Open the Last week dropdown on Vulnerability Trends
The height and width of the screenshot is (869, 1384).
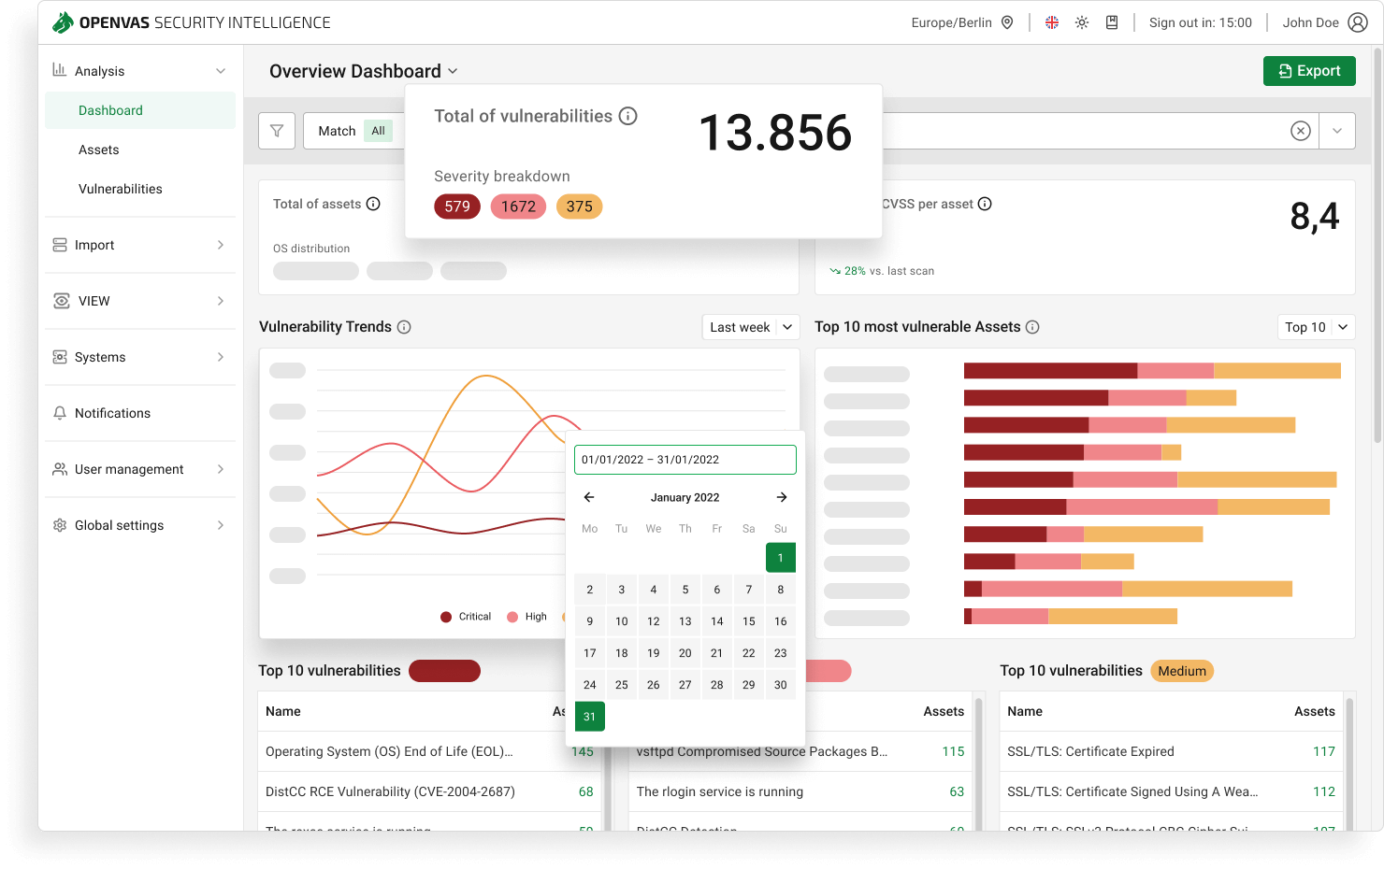750,327
